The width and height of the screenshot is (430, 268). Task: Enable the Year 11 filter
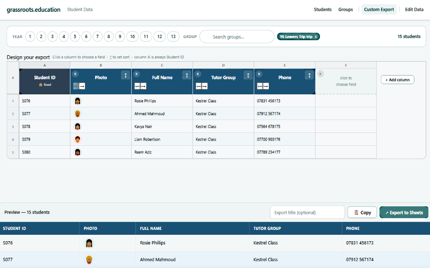click(146, 36)
